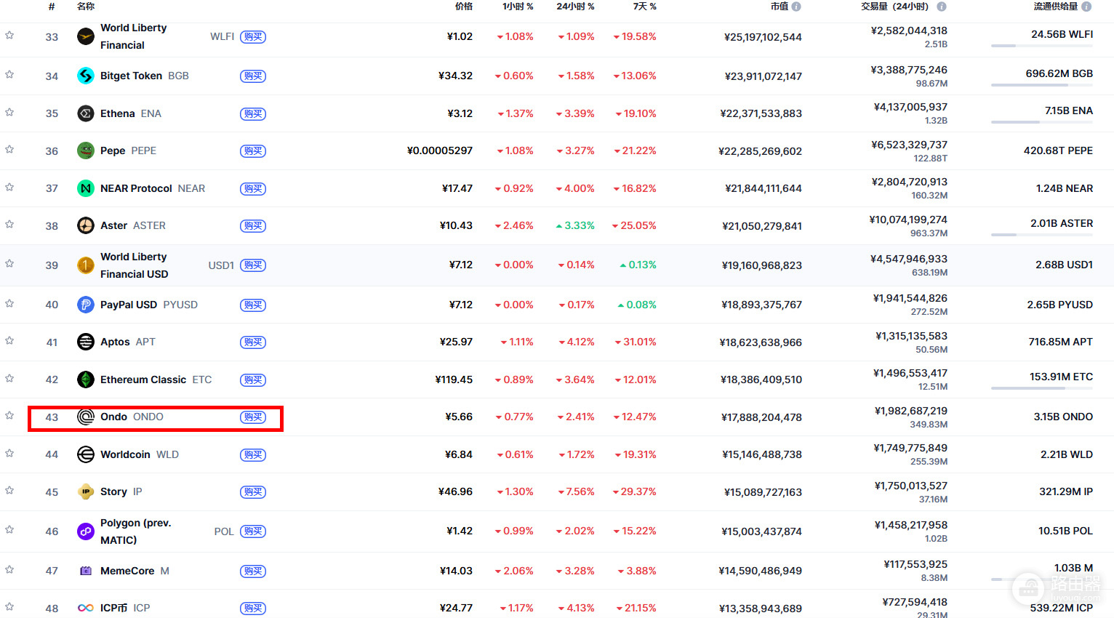Click the 420.68T PEPE supply value

(x=1058, y=151)
